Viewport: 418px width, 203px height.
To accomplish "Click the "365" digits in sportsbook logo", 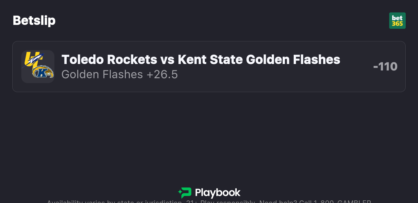I will click(397, 24).
